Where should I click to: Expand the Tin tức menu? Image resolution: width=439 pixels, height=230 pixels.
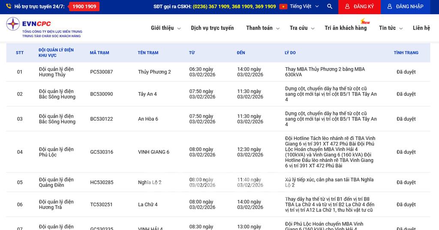click(391, 28)
